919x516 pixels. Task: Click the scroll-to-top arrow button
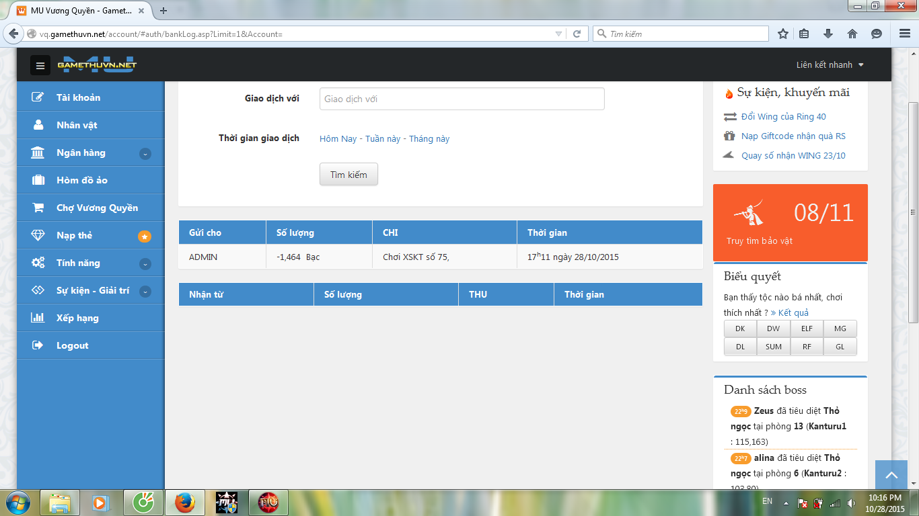point(891,475)
